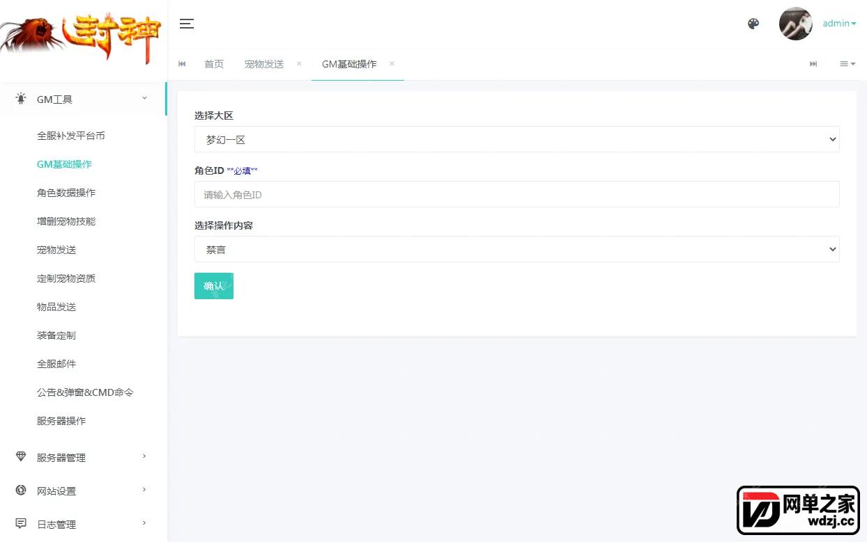Switch to the 宠物发送 tab

pos(264,64)
